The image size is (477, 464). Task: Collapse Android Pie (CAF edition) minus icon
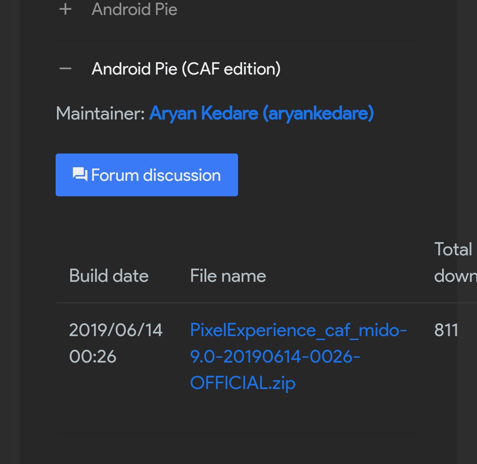coord(65,69)
